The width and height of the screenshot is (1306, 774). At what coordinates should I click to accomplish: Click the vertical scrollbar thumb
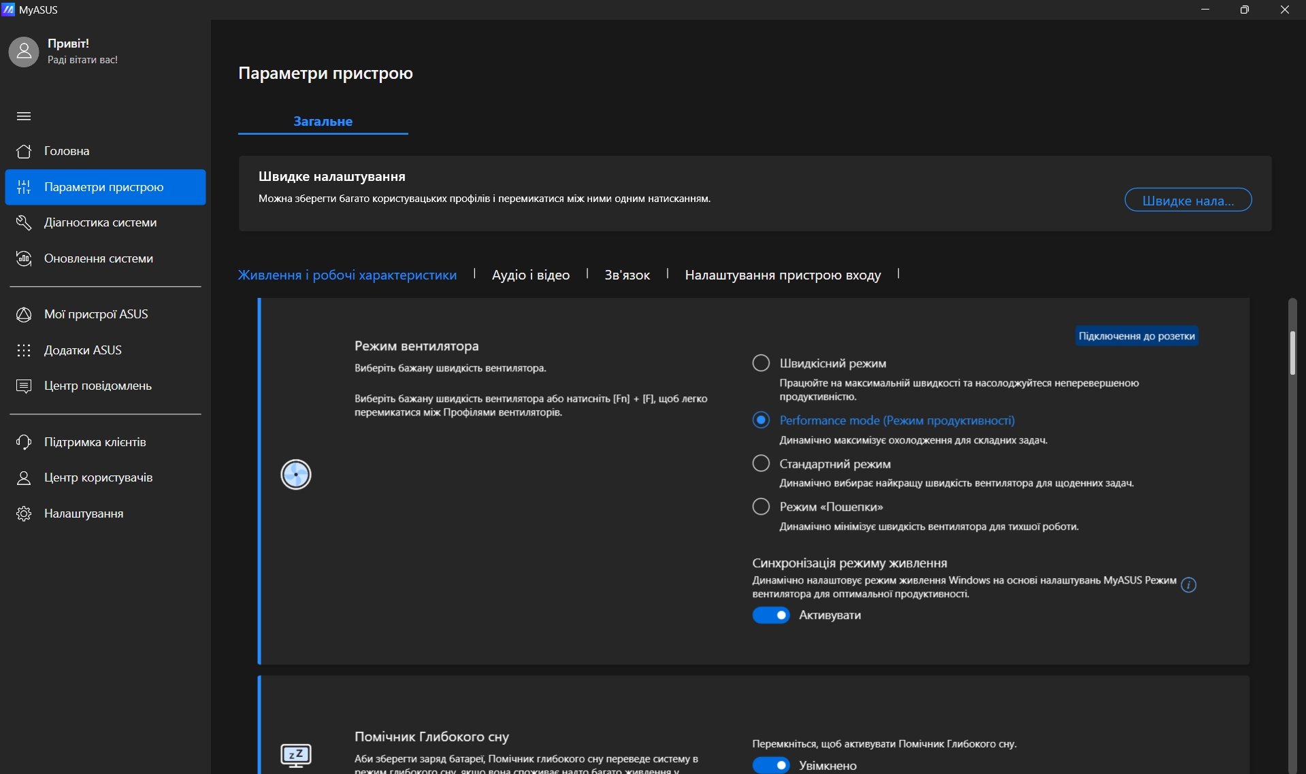[1292, 352]
